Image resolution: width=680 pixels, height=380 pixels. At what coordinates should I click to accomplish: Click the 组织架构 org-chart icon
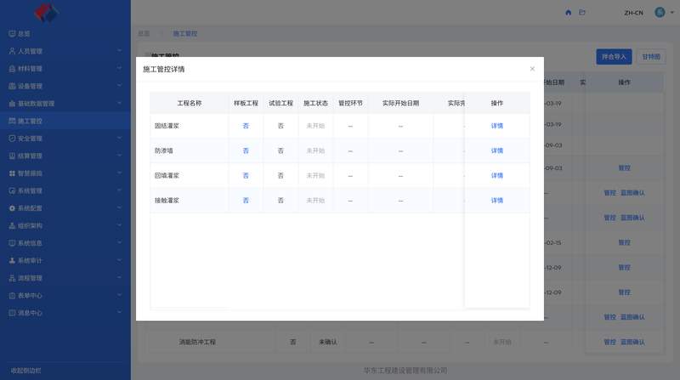pos(12,225)
